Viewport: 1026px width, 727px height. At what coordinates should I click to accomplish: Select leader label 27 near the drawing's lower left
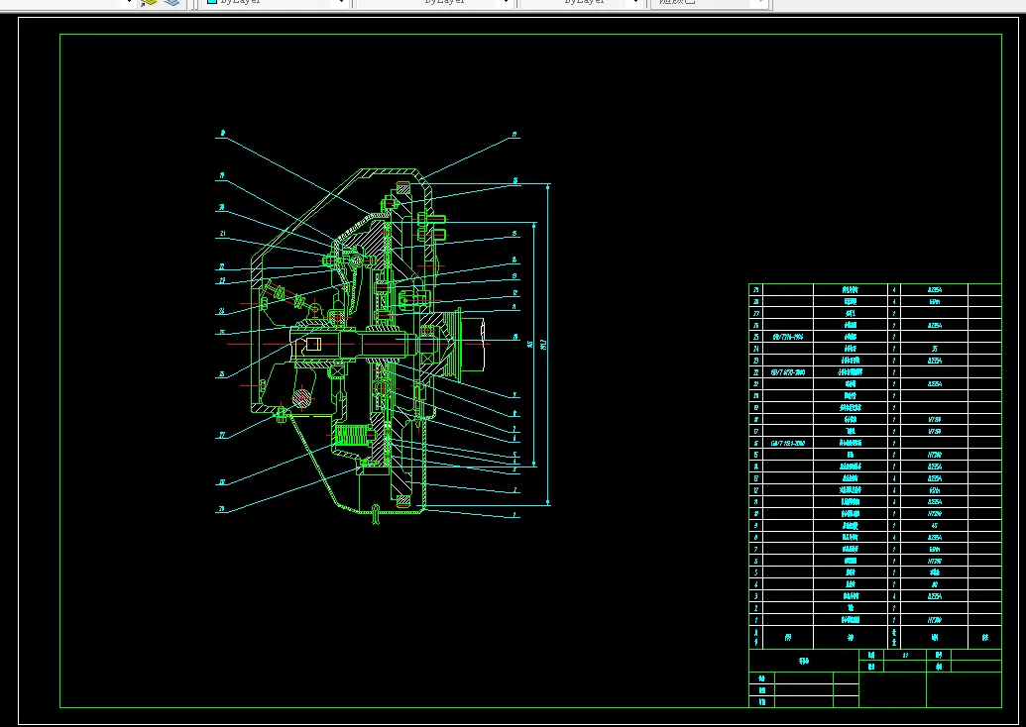pos(222,435)
